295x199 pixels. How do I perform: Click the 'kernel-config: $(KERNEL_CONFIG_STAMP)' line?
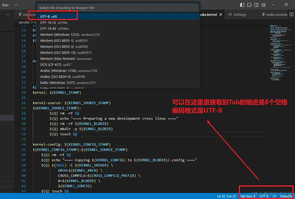point(72,145)
